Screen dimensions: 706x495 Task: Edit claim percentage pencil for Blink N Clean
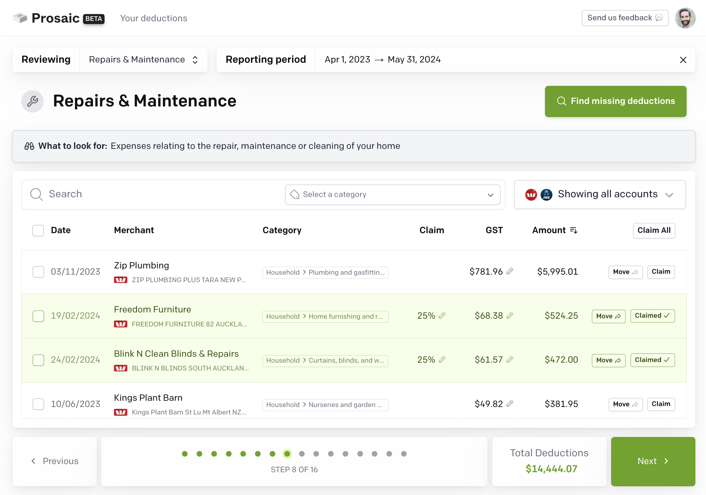pyautogui.click(x=442, y=359)
